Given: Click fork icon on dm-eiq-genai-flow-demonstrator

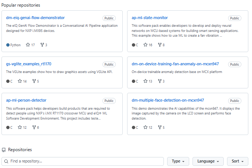Looking at the screenshot, I should (42, 45).
